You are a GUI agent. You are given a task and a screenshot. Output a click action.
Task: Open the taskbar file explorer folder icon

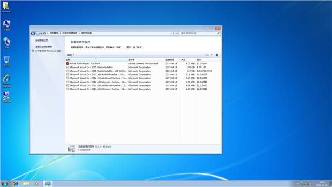click(x=26, y=184)
